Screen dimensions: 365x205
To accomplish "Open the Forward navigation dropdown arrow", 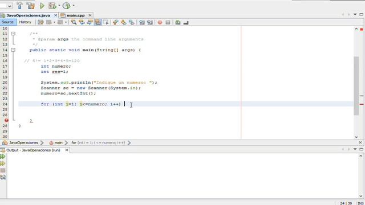I will pos(66,22).
